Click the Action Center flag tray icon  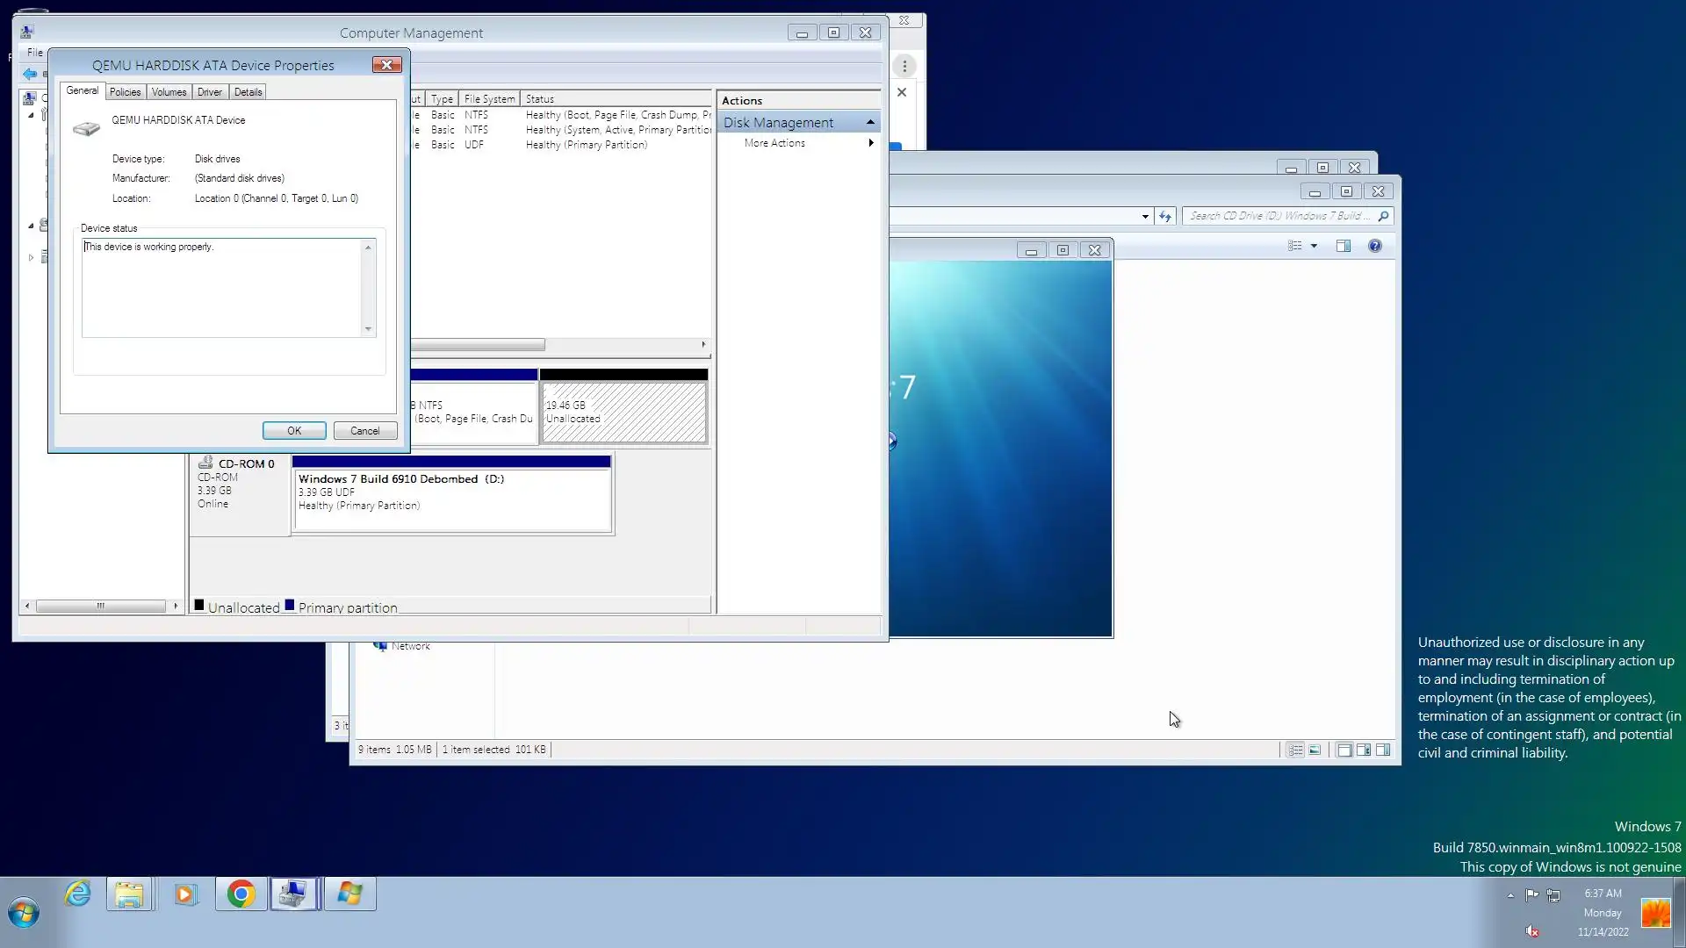coord(1531,894)
